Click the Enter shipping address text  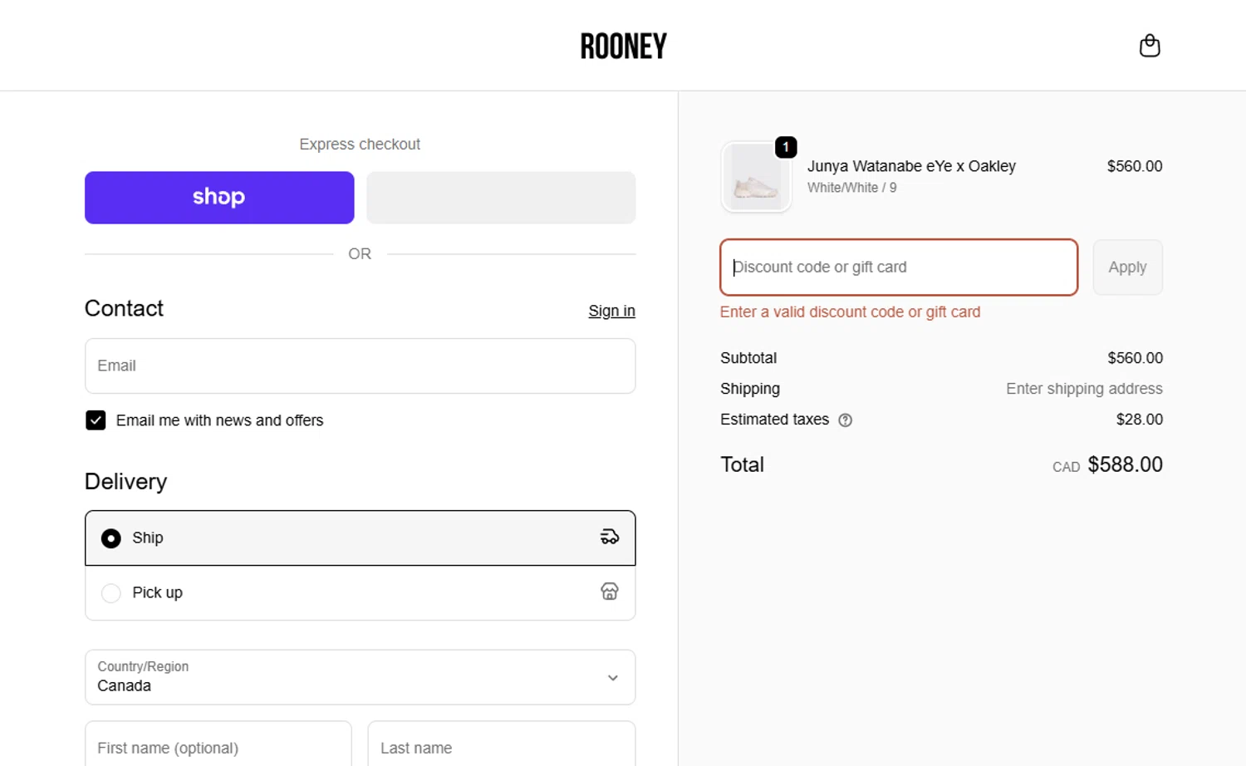click(x=1084, y=389)
